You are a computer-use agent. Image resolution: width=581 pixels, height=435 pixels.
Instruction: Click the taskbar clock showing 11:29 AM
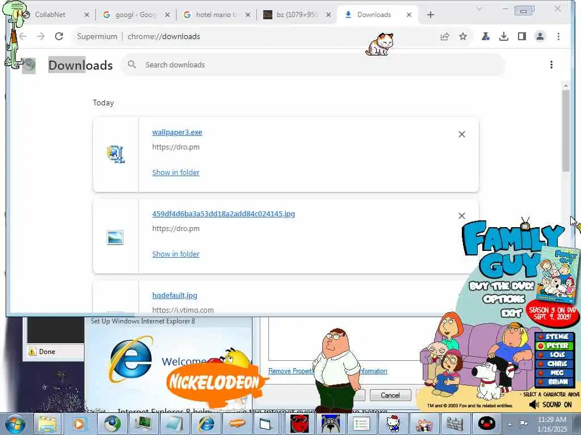pos(551,424)
